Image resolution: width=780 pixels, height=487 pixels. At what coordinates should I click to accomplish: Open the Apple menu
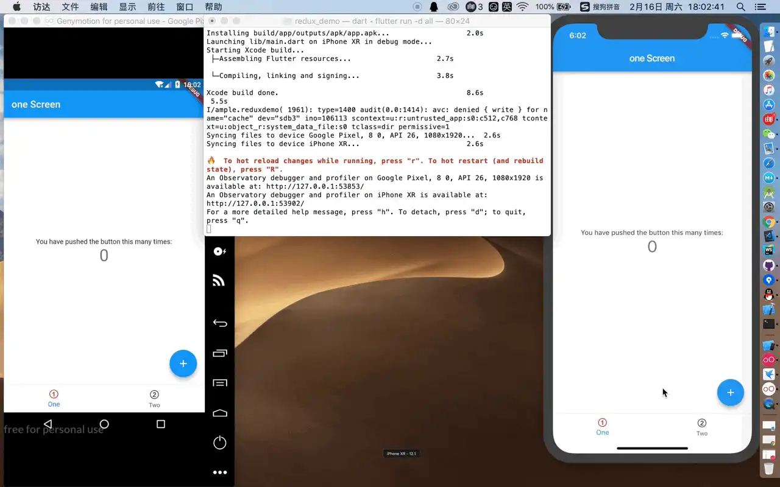click(16, 7)
